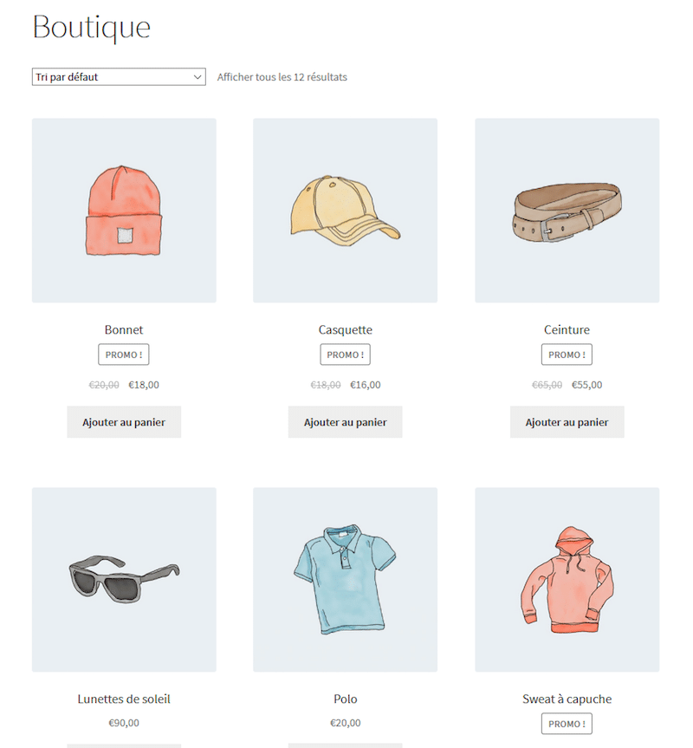Viewport: 693px width, 748px height.
Task: Open the Casquette title link
Action: pyautogui.click(x=345, y=329)
